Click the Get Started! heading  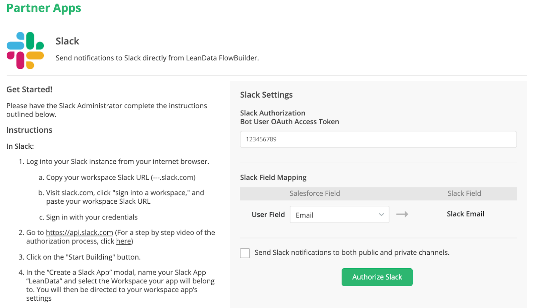29,89
